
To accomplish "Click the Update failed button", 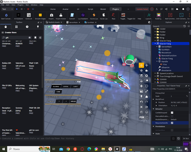I will pyautogui.click(x=142, y=9).
